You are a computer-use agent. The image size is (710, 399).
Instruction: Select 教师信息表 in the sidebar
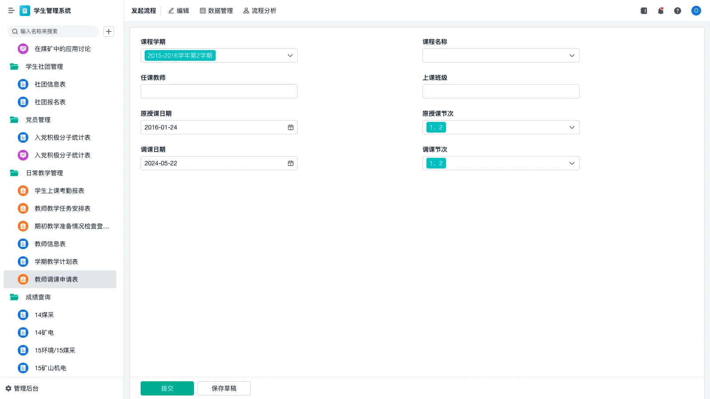(x=50, y=244)
